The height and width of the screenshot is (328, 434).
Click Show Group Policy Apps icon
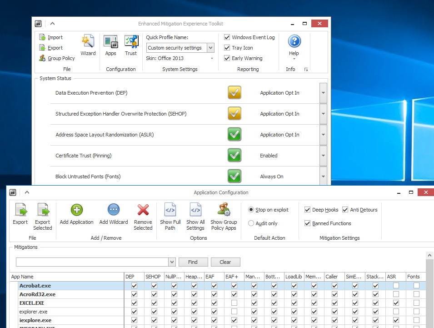point(224,209)
